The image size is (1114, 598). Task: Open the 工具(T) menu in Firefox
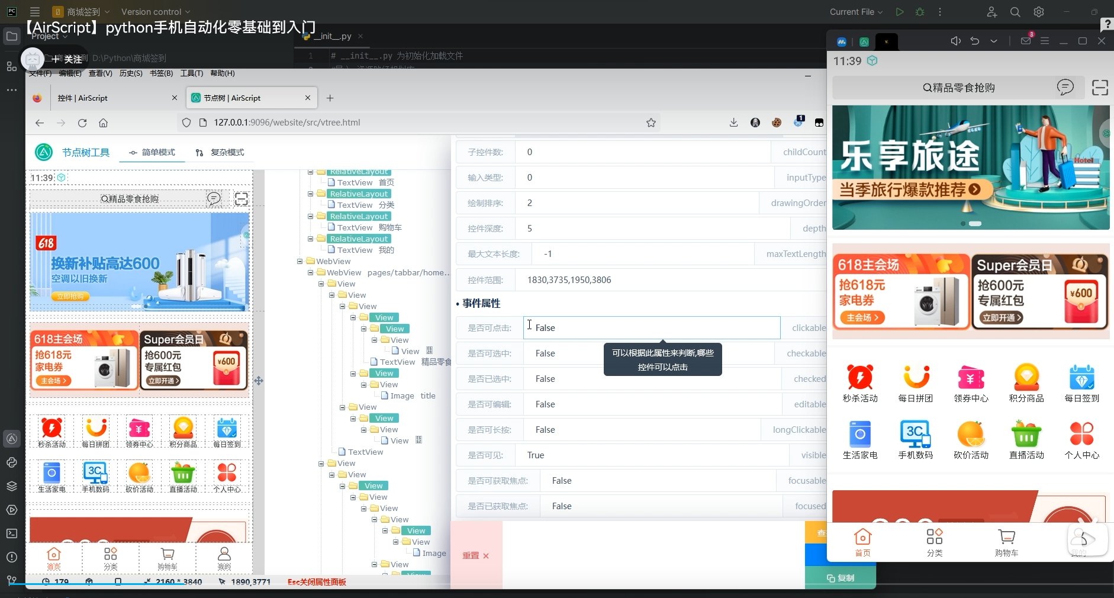click(x=192, y=73)
